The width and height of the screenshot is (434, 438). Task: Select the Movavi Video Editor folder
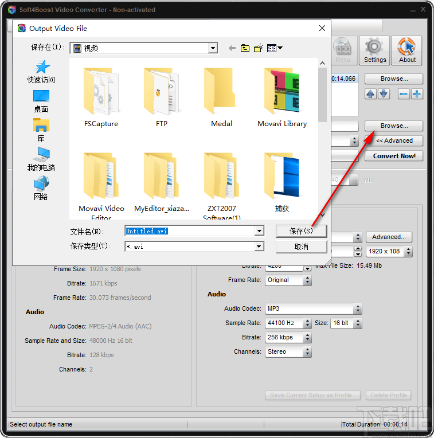[101, 186]
